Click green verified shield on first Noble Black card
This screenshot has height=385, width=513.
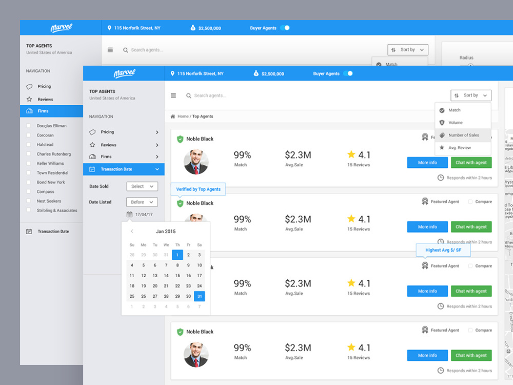180,139
